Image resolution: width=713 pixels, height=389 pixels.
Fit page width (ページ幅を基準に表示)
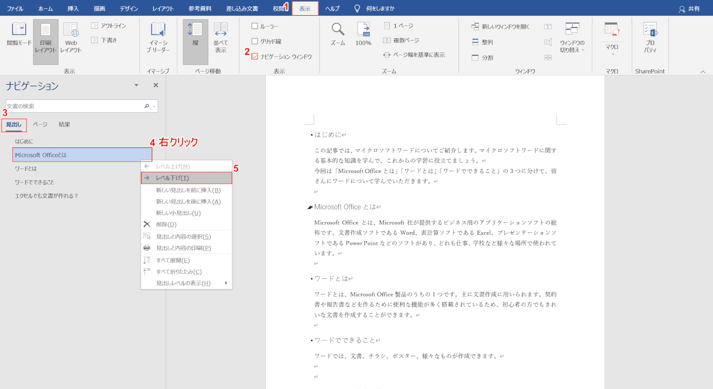[x=414, y=55]
